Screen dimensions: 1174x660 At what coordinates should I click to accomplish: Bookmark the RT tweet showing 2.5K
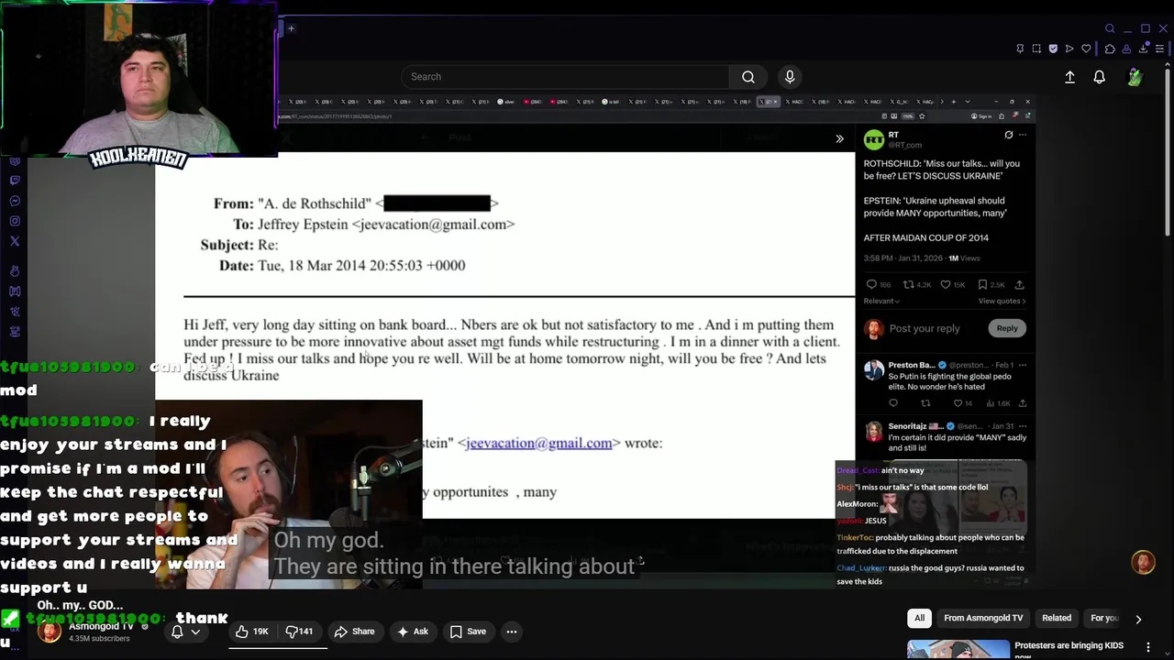tap(982, 285)
